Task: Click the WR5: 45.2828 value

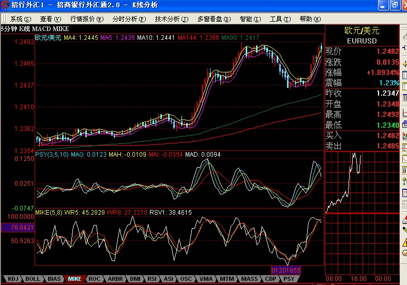Action: 85,212
